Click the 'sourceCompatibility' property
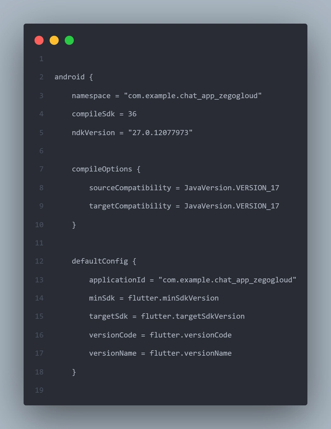 coord(130,188)
